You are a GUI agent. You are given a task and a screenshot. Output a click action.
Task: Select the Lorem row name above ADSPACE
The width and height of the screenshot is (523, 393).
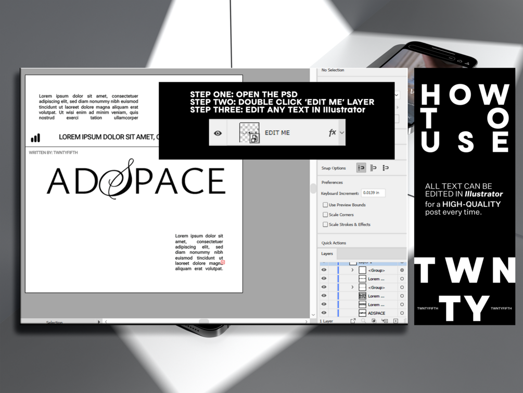coord(376,305)
